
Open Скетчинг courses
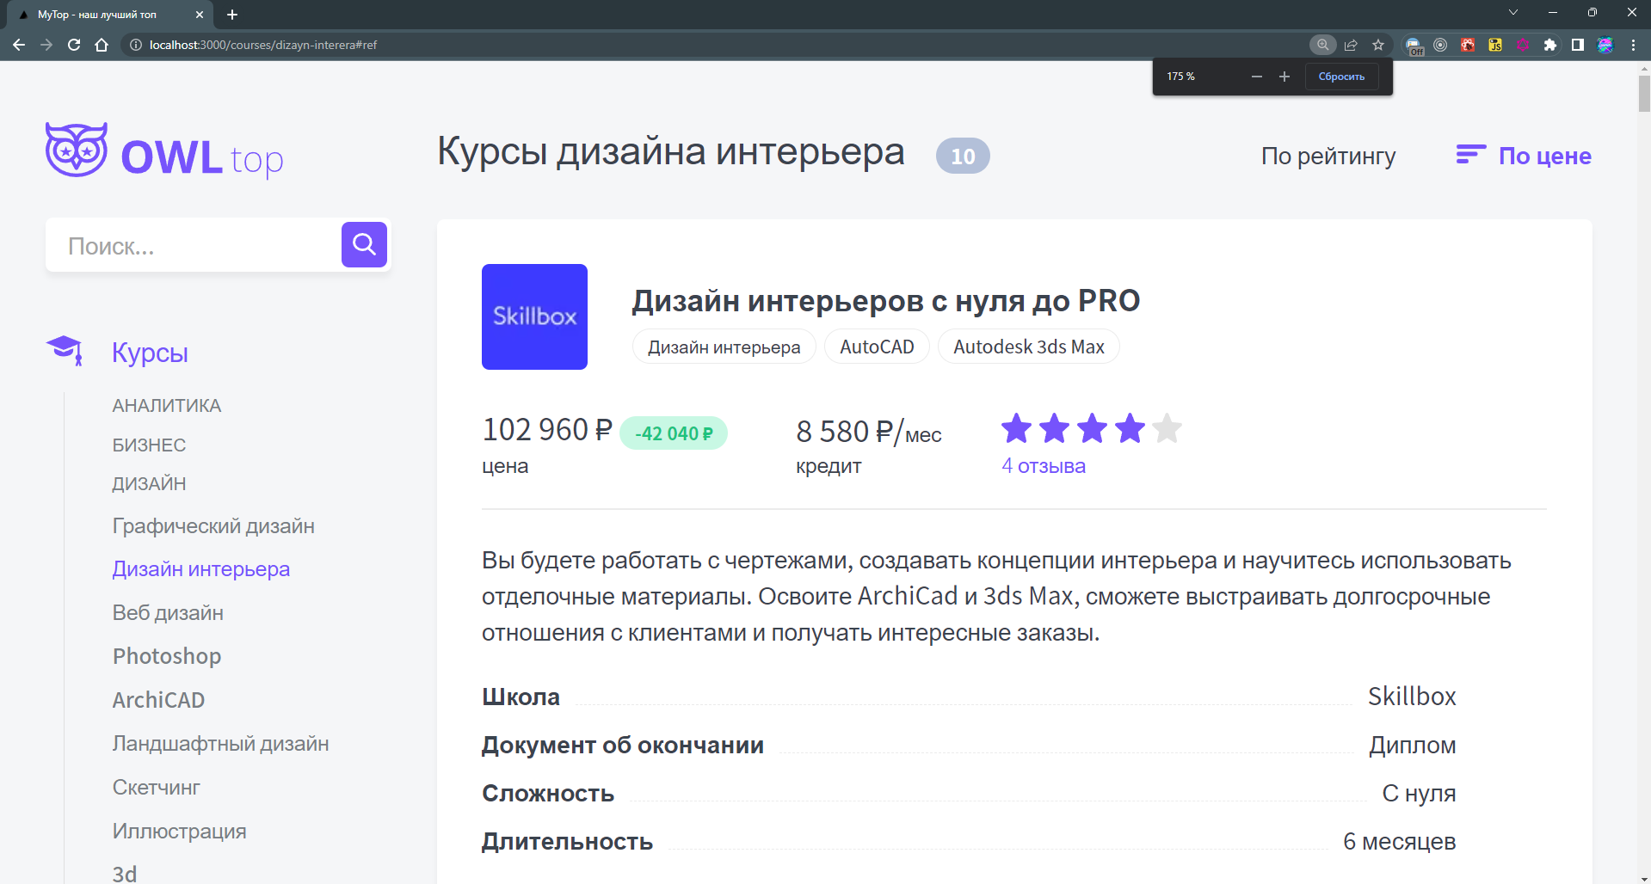pos(156,788)
